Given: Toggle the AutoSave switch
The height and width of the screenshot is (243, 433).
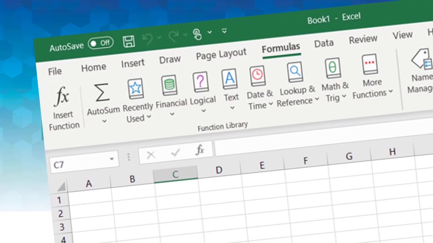Looking at the screenshot, I should coord(100,43).
